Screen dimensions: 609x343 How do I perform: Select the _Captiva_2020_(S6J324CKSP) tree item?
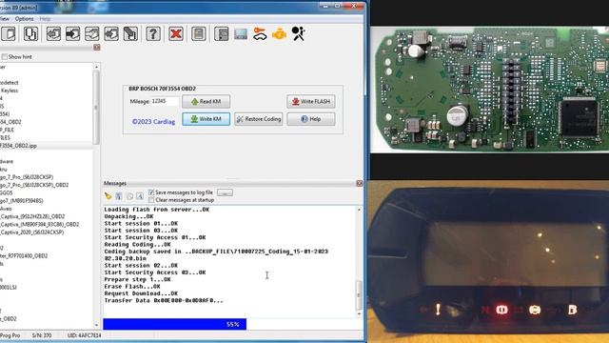[31, 232]
